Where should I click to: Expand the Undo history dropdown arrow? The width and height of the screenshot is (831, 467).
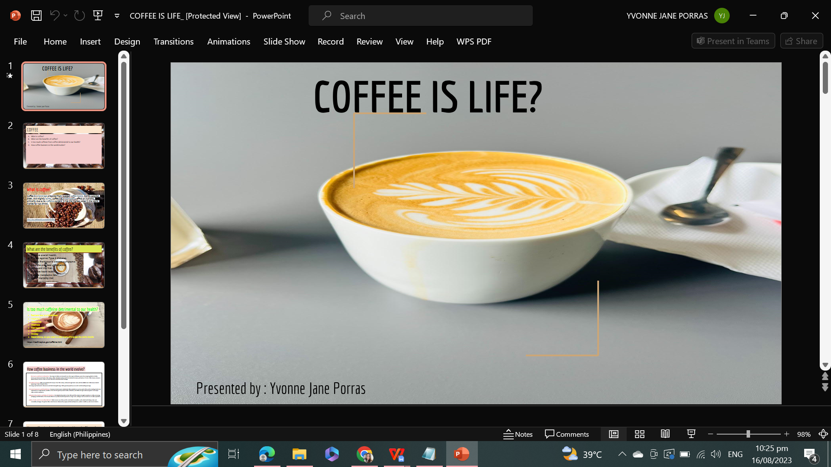pos(66,16)
